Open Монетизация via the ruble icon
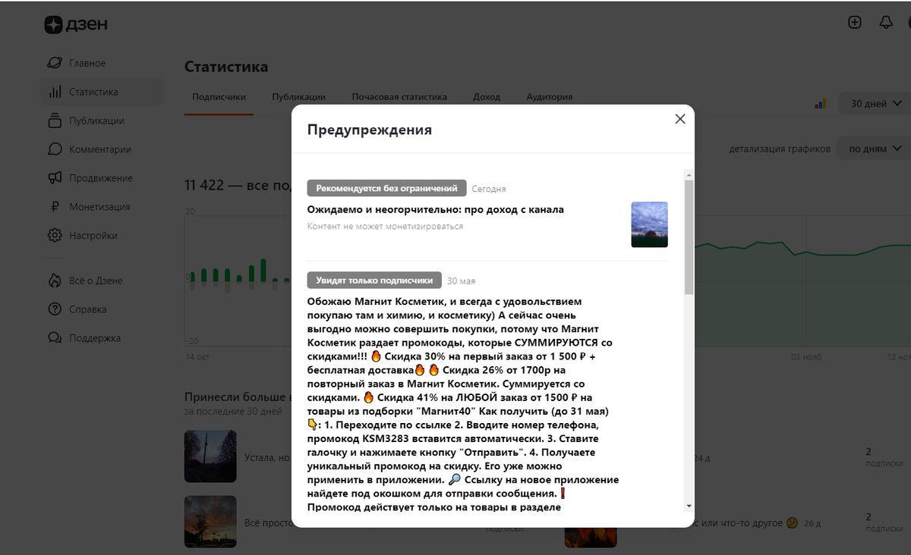 click(55, 206)
